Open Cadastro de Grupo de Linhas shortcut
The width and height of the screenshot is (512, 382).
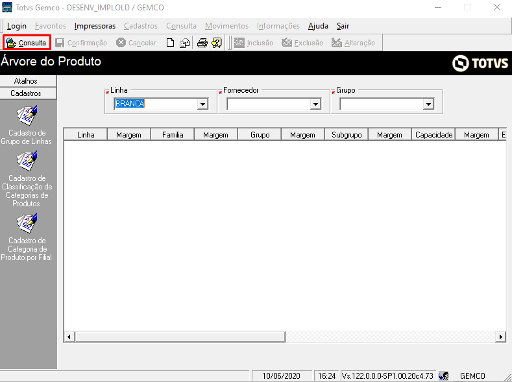coord(27,125)
